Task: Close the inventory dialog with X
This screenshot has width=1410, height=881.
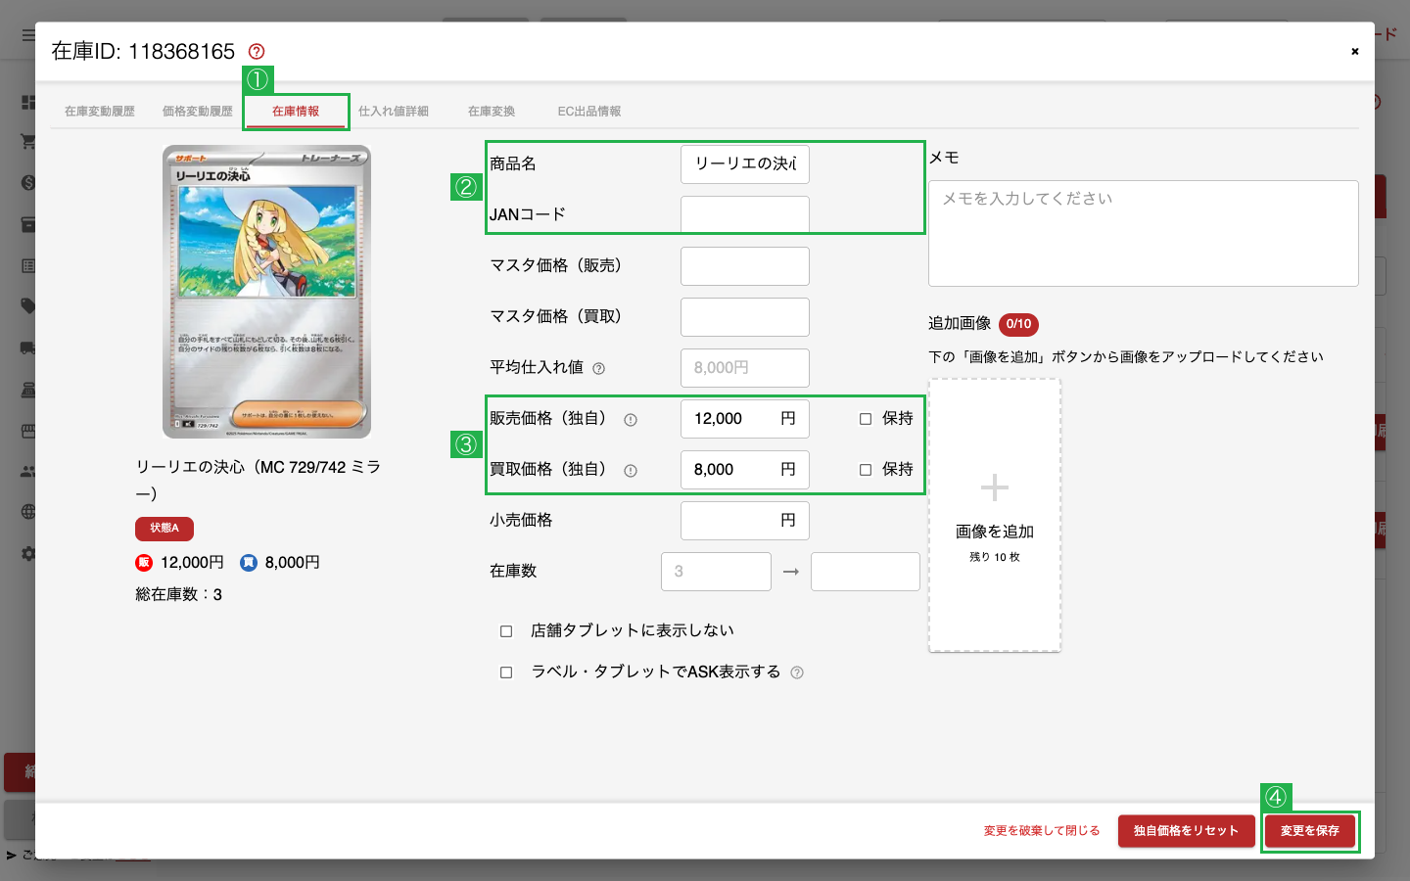Action: [x=1355, y=51]
